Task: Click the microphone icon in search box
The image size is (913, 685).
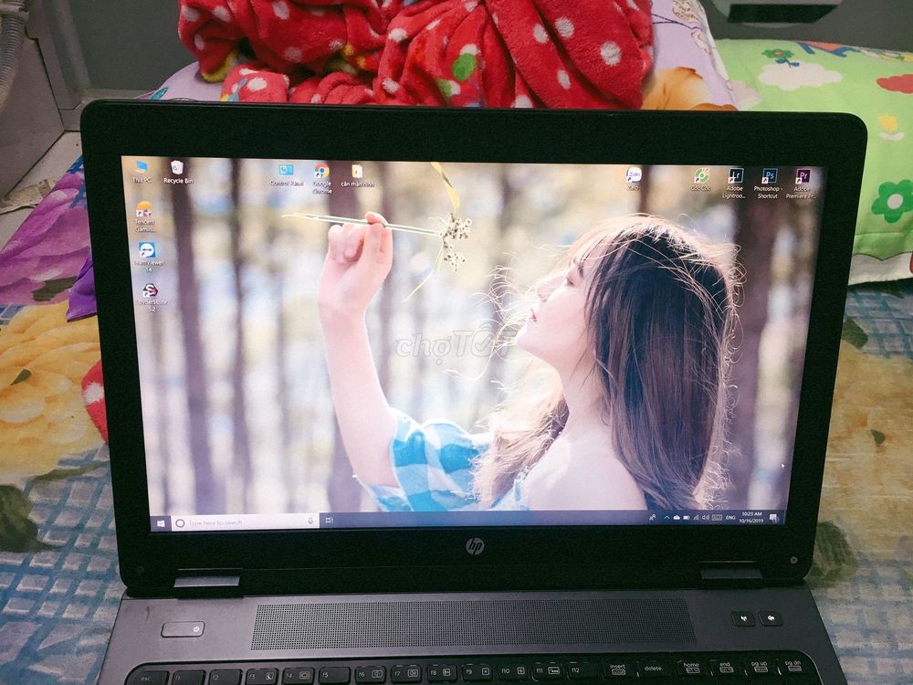Action: 310,521
